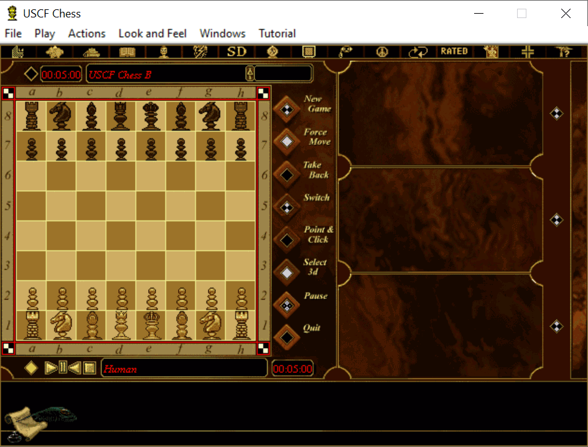This screenshot has width=588, height=447.
Task: Open the Look and Feel menu
Action: click(152, 34)
